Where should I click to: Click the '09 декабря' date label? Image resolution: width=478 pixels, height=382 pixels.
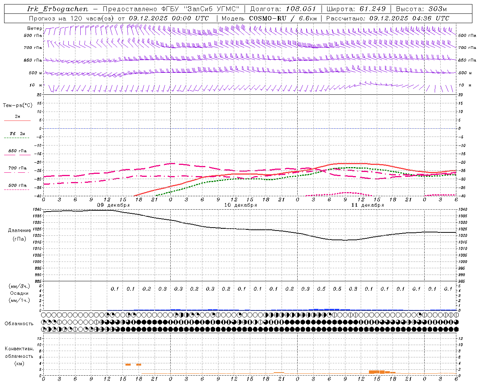[x=114, y=205]
